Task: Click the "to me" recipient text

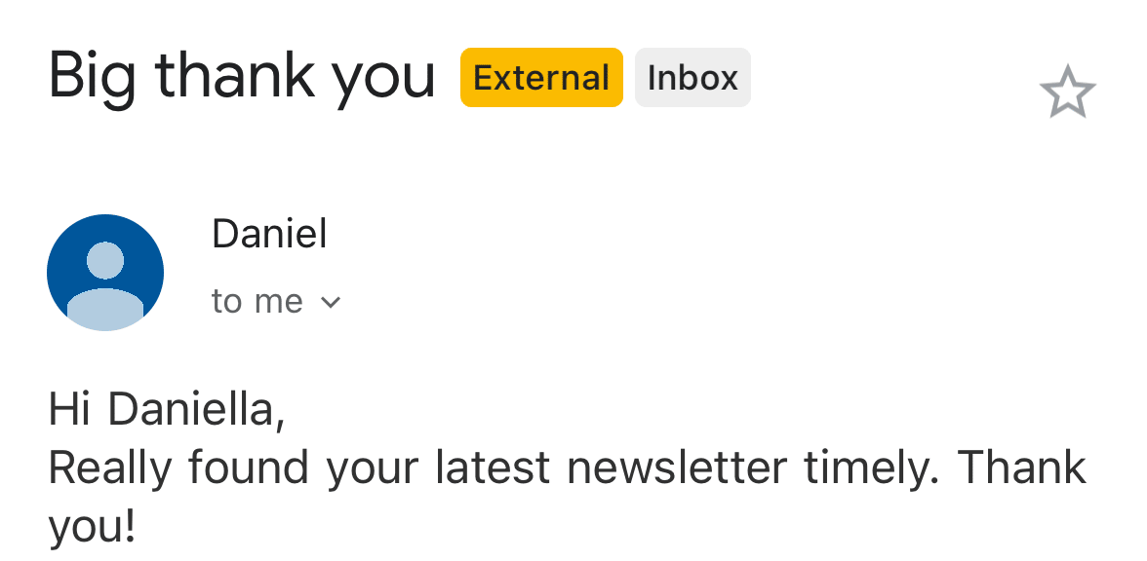Action: click(x=257, y=302)
